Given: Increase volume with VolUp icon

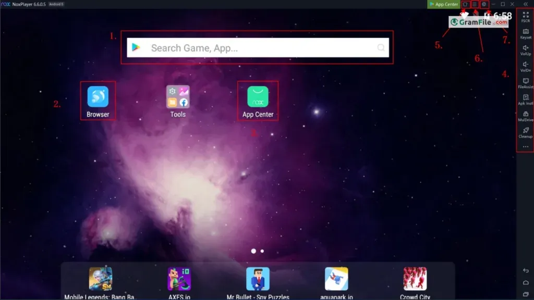Looking at the screenshot, I should tap(526, 50).
